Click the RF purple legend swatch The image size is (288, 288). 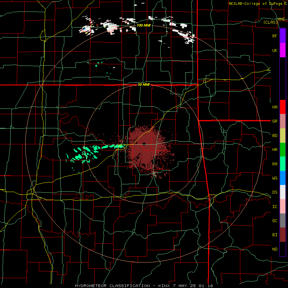tap(283, 36)
